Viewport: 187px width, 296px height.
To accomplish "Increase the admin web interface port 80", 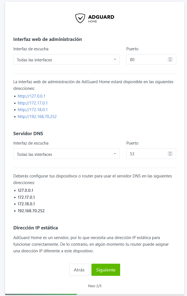I will point(170,58).
